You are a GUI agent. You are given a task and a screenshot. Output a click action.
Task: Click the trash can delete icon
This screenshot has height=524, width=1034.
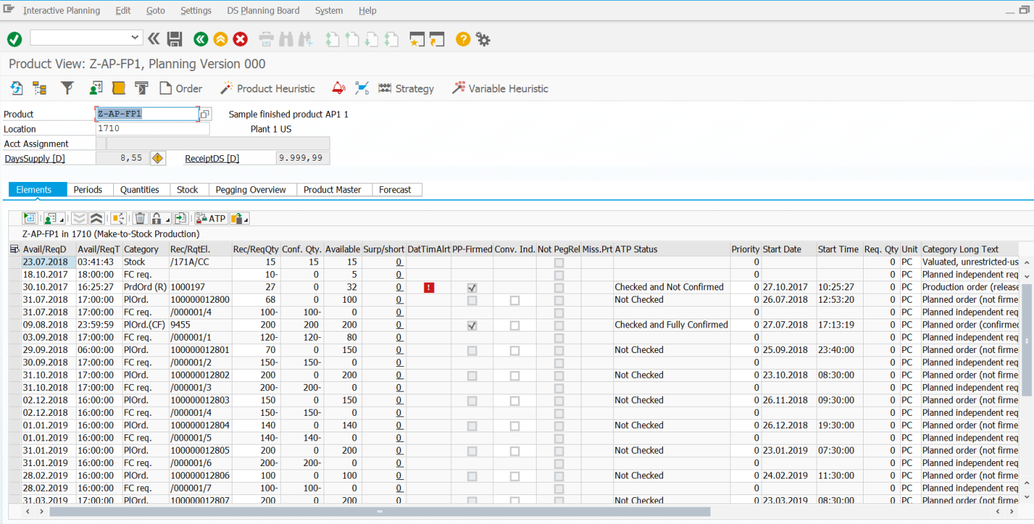tap(140, 219)
